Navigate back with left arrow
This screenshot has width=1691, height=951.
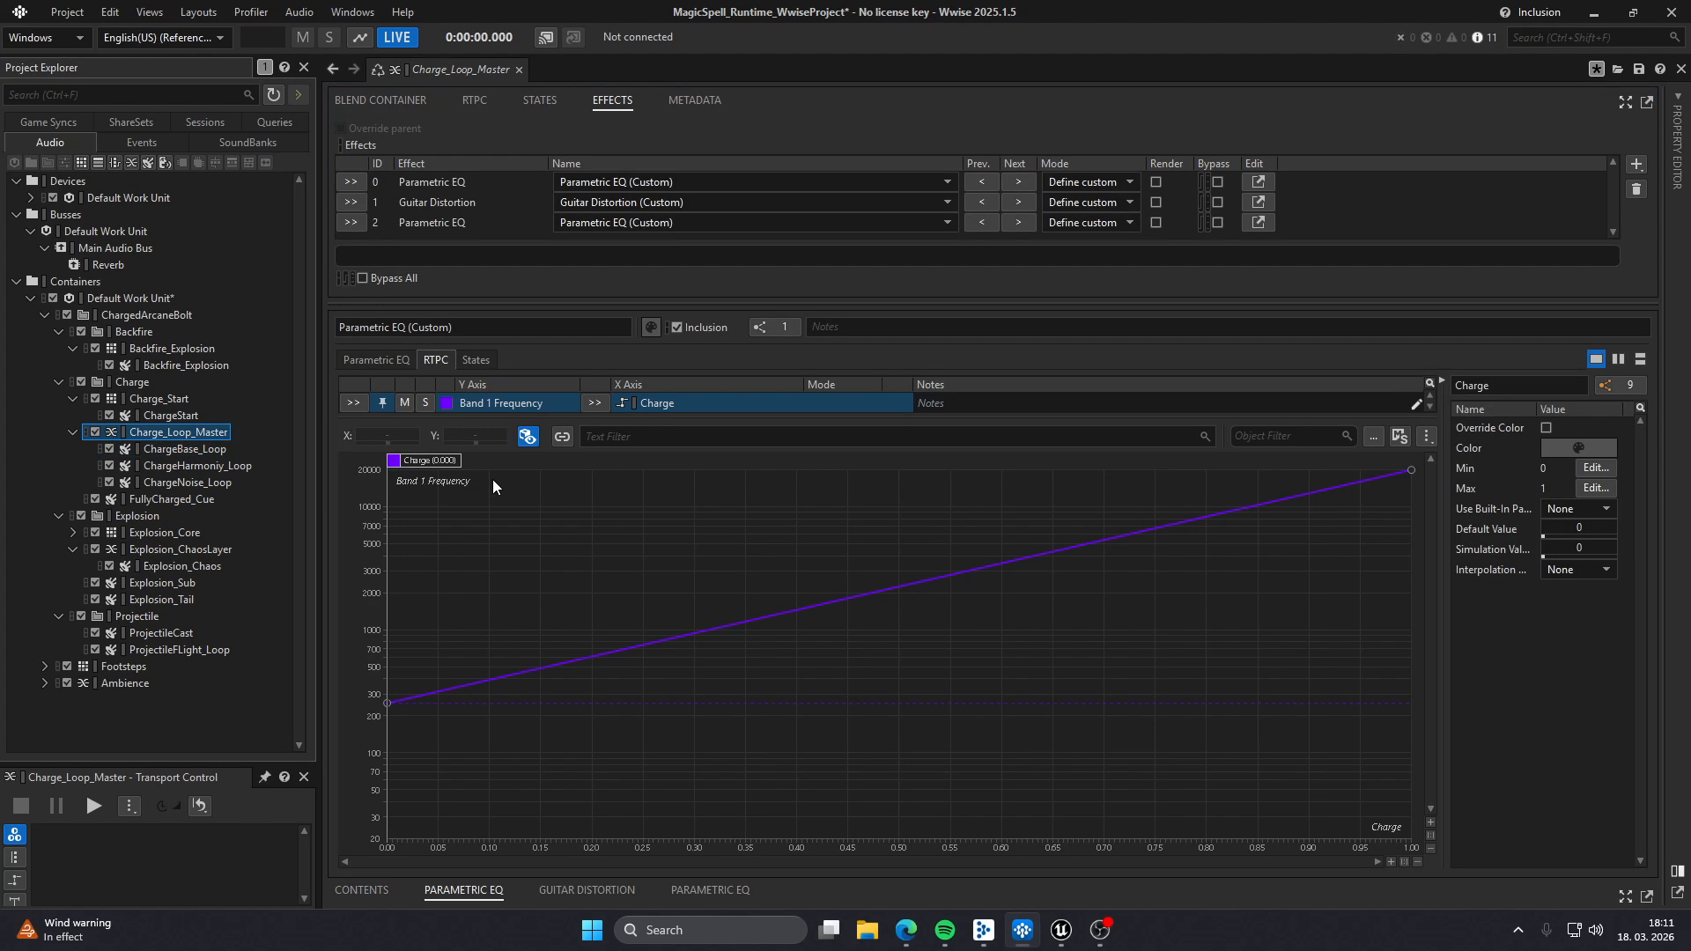pyautogui.click(x=333, y=70)
